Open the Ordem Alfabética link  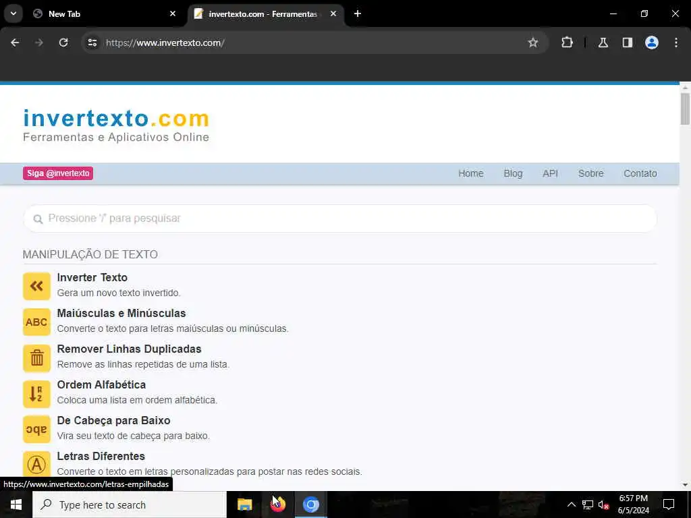(x=101, y=384)
